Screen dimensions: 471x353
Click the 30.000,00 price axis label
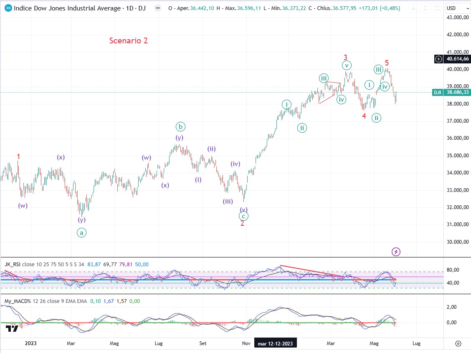[x=458, y=242]
